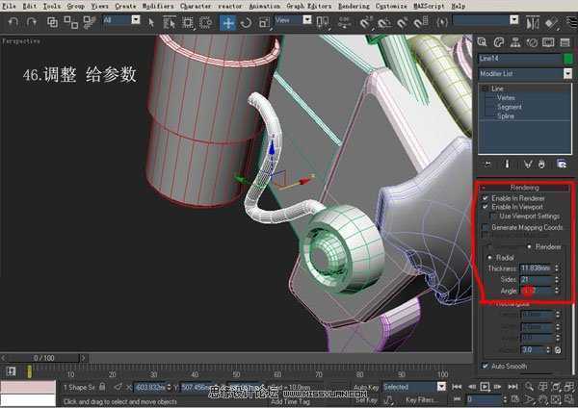Click the Go to End button

(x=512, y=387)
